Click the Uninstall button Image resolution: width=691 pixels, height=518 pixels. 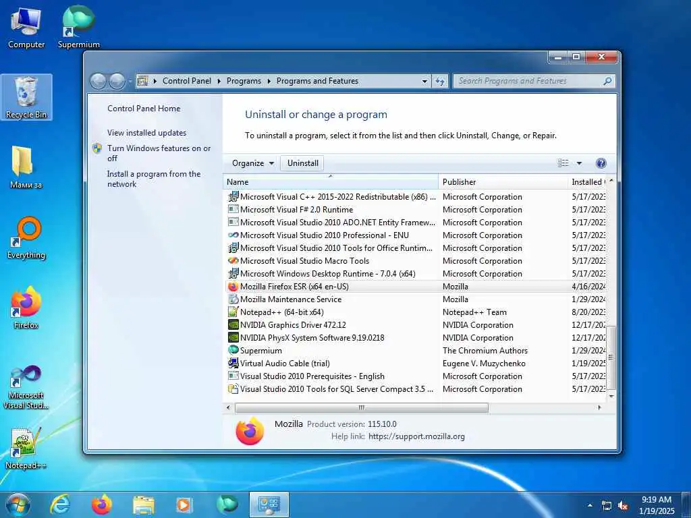303,163
